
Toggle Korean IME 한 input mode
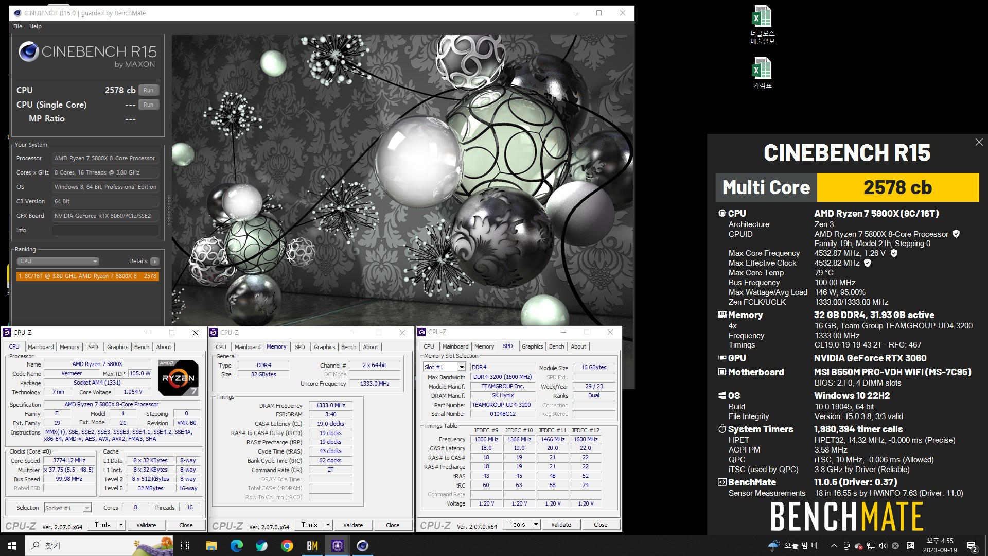(910, 546)
